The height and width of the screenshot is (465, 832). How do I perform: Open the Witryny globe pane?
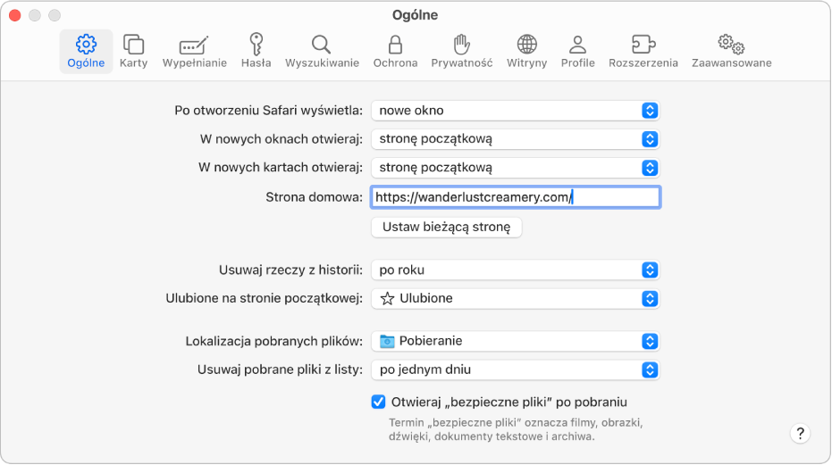526,51
